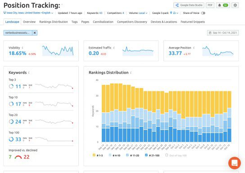Click improved keywords count 7

click(10, 157)
